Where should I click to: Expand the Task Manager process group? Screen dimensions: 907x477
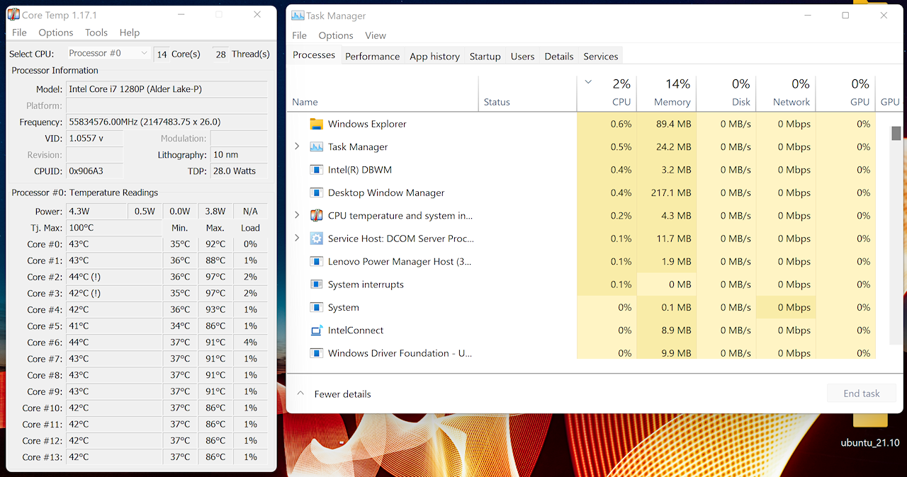coord(297,147)
